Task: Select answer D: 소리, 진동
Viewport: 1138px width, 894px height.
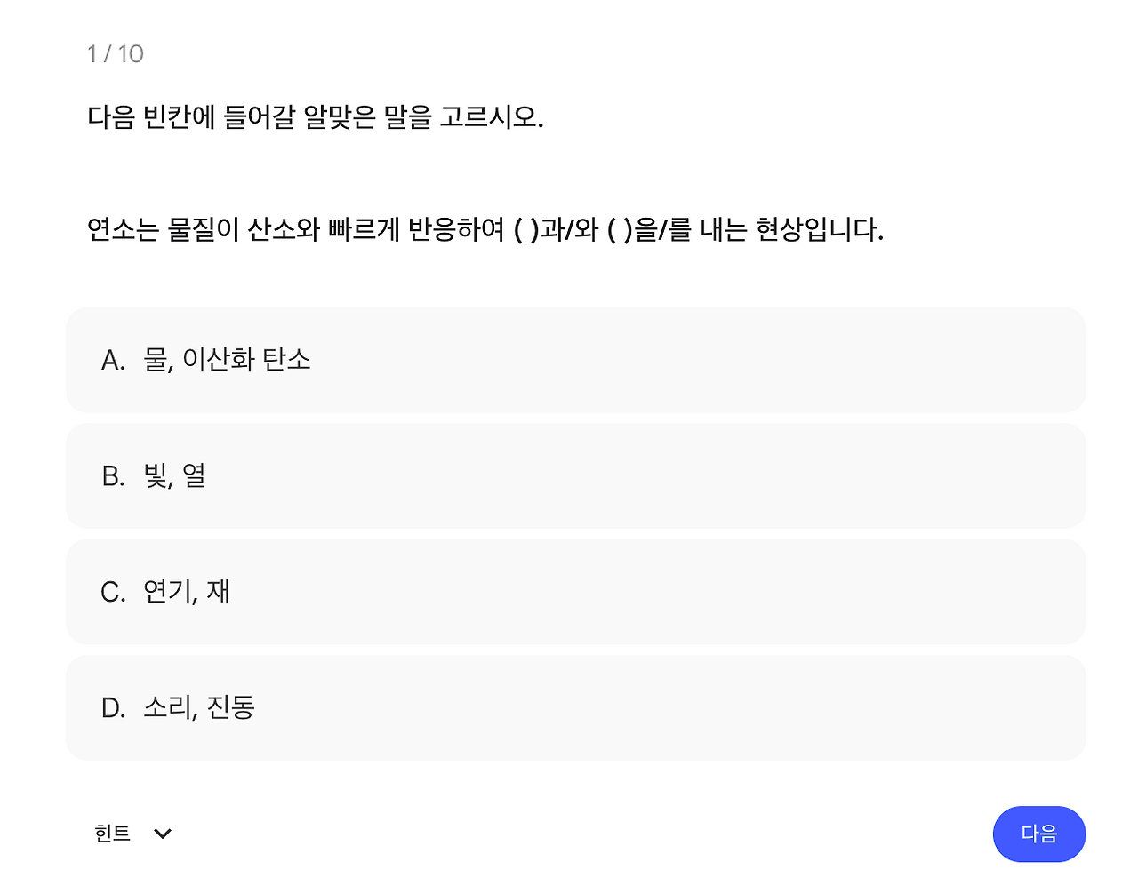Action: (575, 708)
